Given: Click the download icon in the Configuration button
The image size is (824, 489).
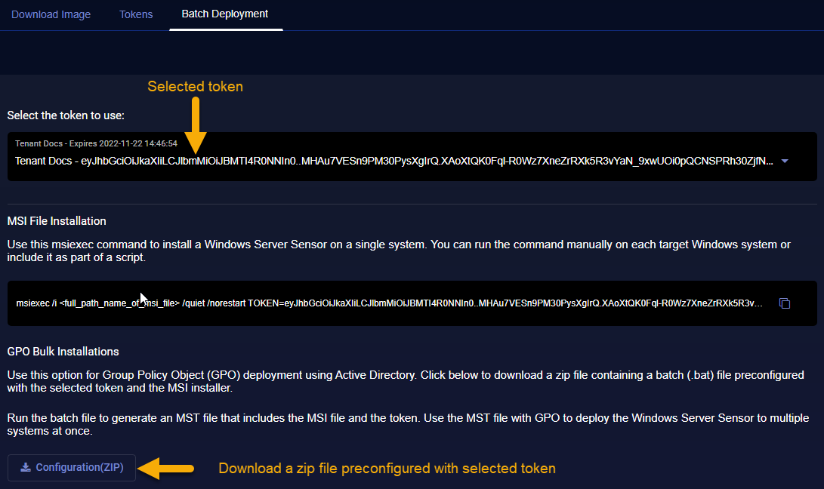Looking at the screenshot, I should coord(26,467).
